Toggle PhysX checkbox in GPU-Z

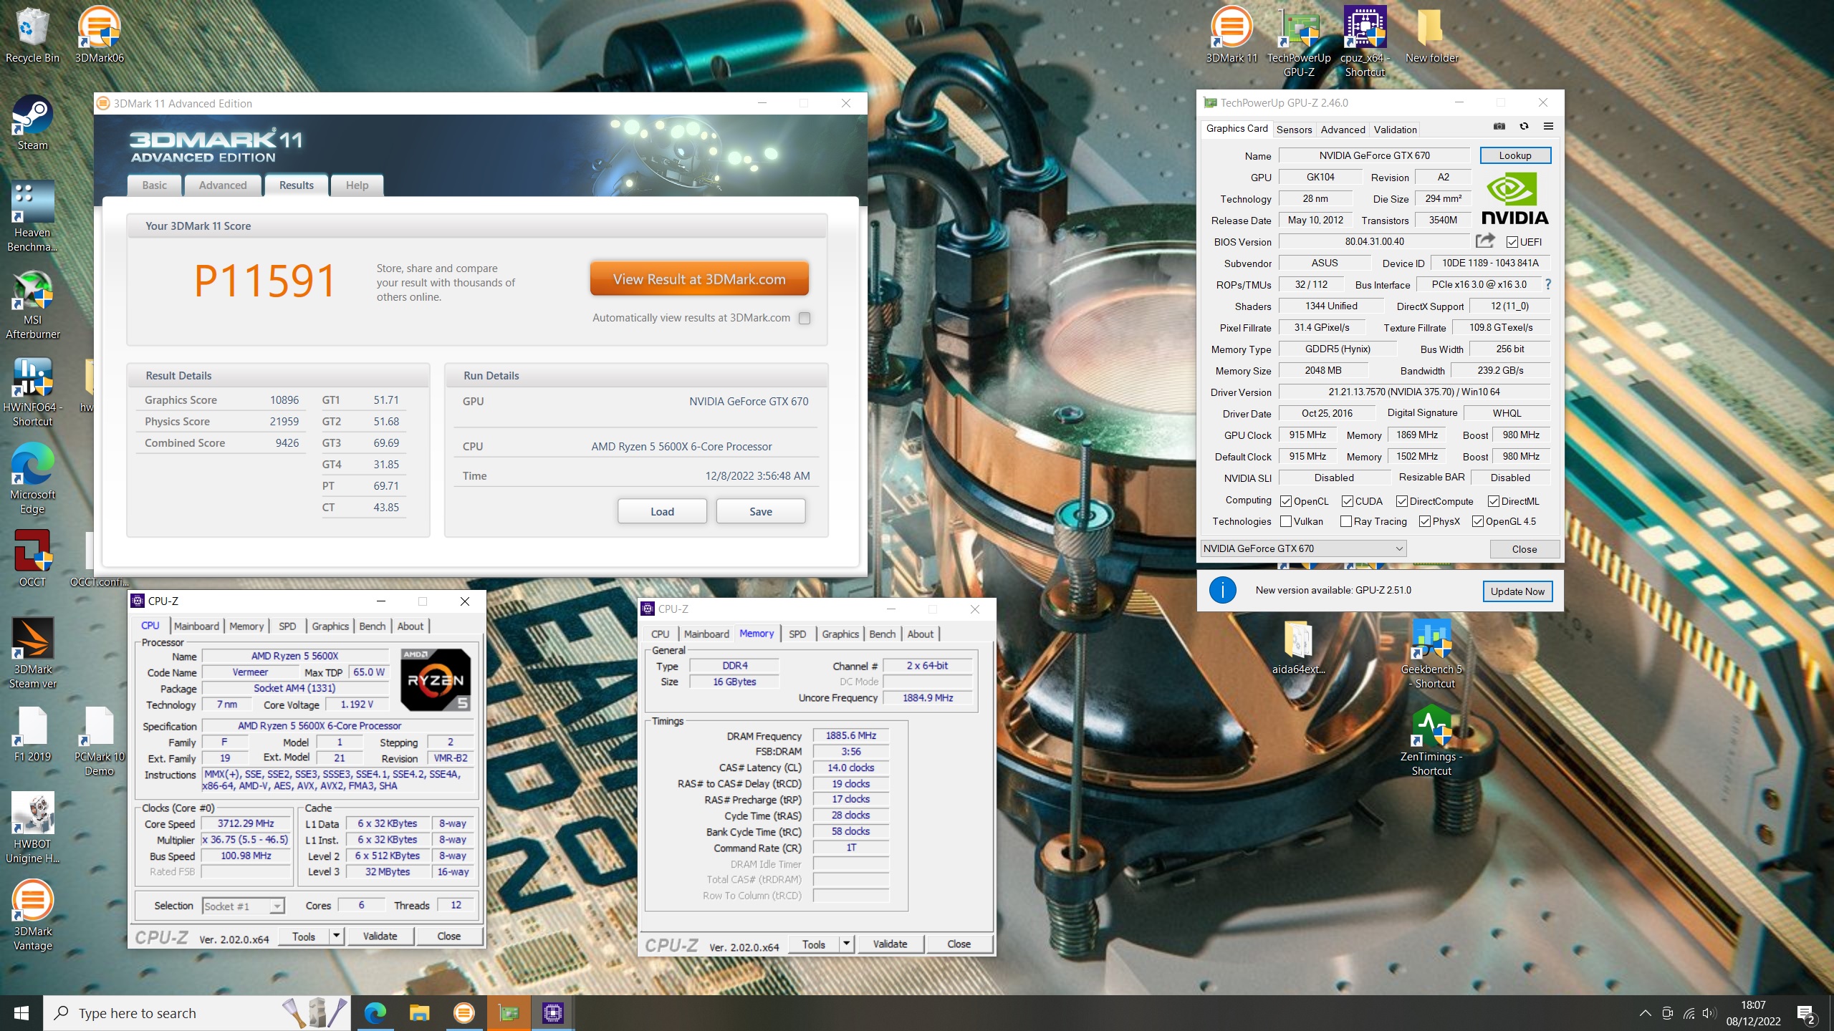point(1425,521)
